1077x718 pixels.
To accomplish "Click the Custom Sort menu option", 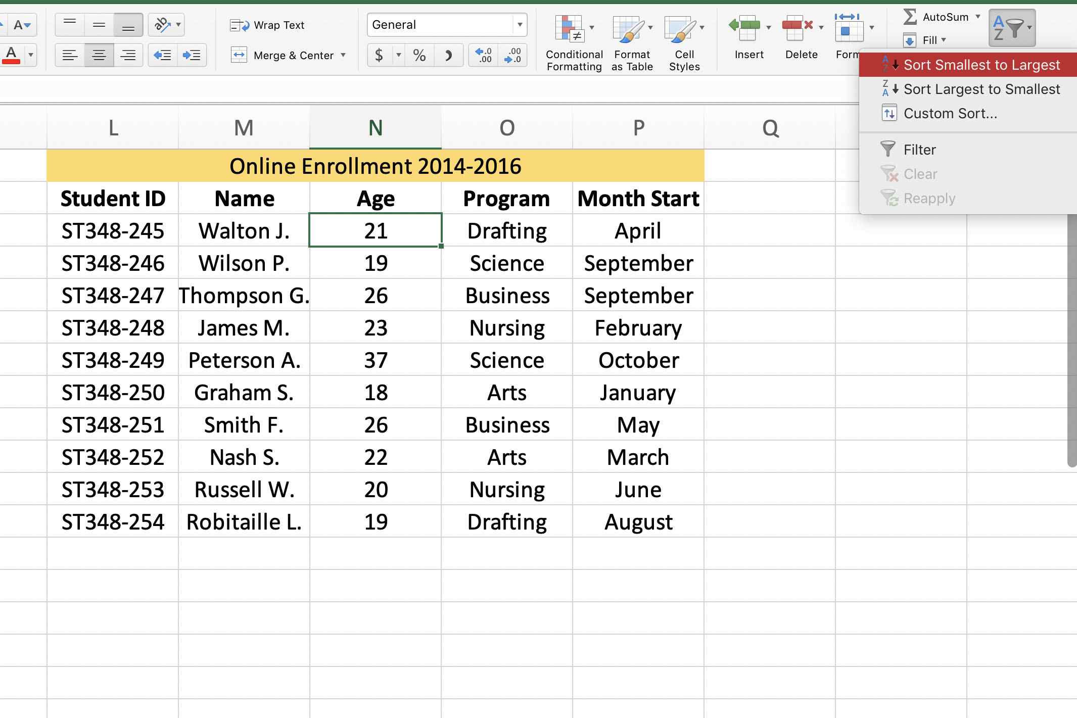I will coord(949,113).
